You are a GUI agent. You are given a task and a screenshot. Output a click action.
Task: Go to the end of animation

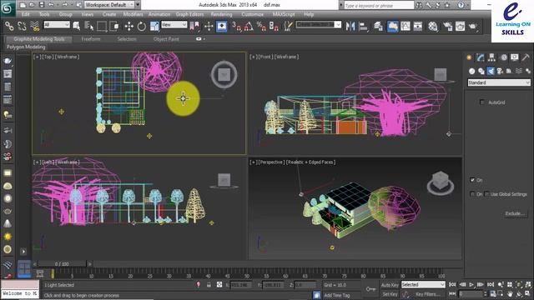[x=491, y=285]
